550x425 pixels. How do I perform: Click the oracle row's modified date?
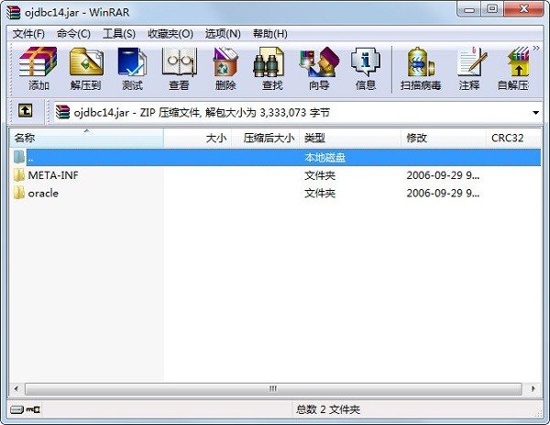pyautogui.click(x=443, y=193)
